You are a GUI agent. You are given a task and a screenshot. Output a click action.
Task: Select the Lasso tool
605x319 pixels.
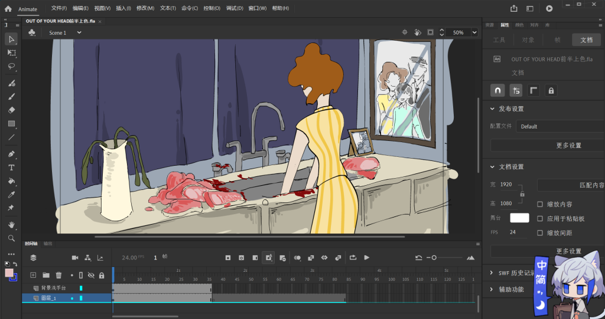tap(11, 66)
